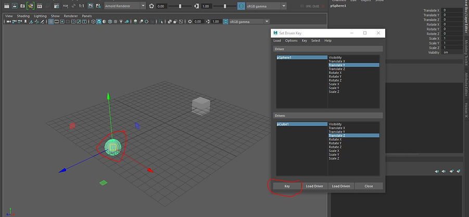Viewport: 469px width, 217px height.
Task: Open sRGB gamma dropdown in viewport panel toolbar
Action: pos(249,21)
